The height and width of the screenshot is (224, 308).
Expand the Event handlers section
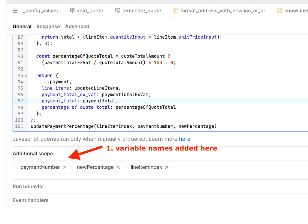click(30, 200)
